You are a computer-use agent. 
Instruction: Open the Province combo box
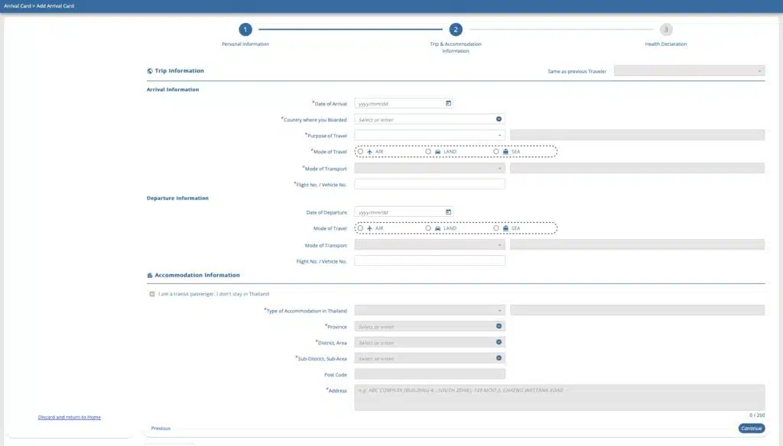tap(430, 326)
